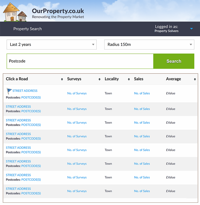Open the Radius 150m dropdown
The image size is (200, 205).
click(x=149, y=44)
